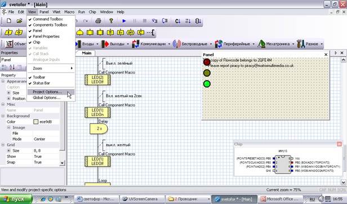Open the Chip menu in menu bar
The height and width of the screenshot is (204, 347).
pos(92,12)
